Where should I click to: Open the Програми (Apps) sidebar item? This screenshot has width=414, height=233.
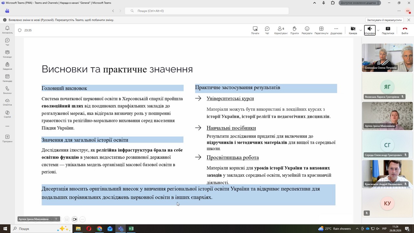[7, 139]
